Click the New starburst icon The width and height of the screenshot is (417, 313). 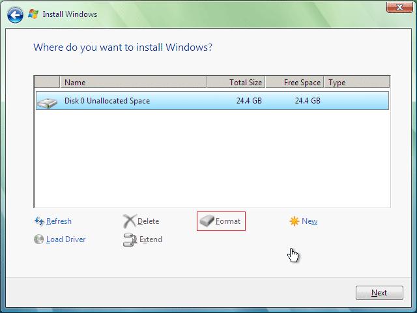click(x=295, y=221)
